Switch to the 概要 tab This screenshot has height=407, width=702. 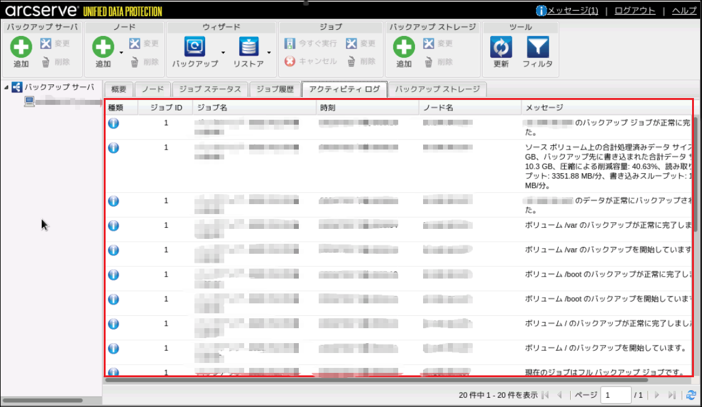(x=118, y=89)
